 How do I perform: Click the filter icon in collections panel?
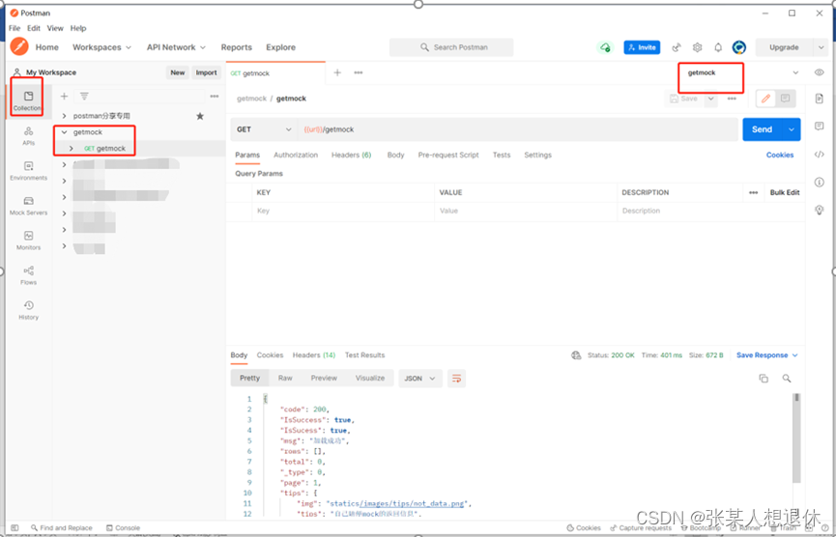pyautogui.click(x=84, y=97)
